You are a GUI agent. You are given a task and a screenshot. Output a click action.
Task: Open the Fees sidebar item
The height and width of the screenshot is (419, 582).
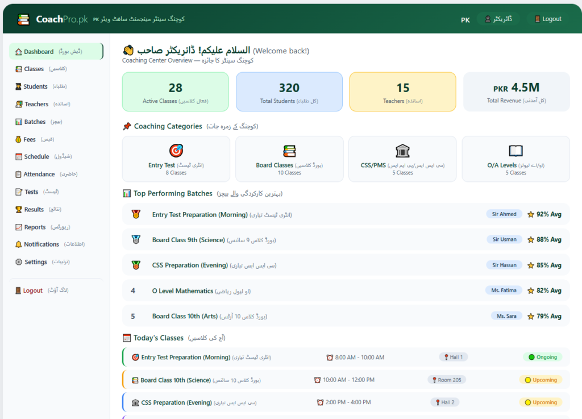56,139
